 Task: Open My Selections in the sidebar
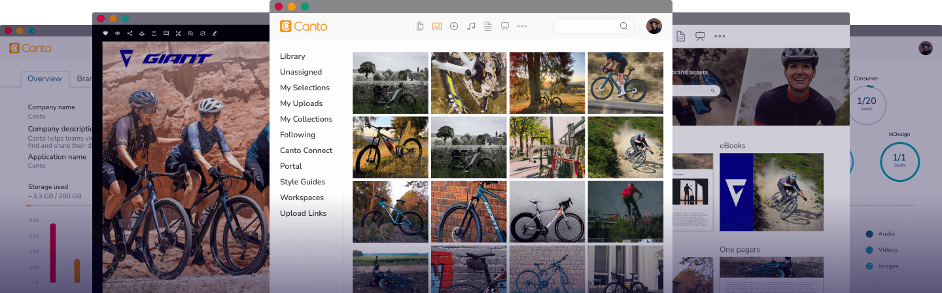[305, 88]
